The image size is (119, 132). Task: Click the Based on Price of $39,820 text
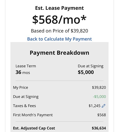click(59, 31)
